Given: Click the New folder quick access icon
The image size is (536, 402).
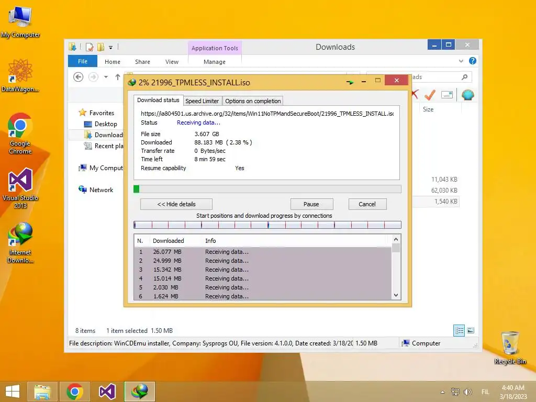Looking at the screenshot, I should (100, 47).
